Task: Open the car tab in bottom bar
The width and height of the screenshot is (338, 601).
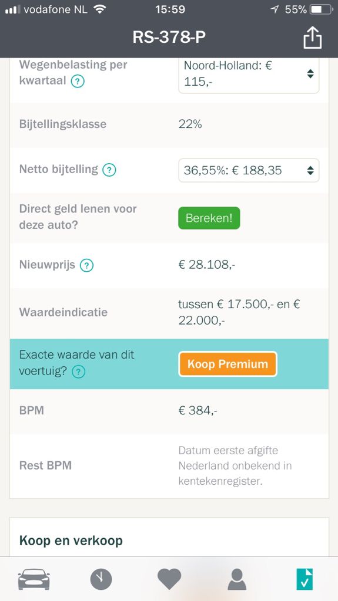Action: (x=34, y=579)
